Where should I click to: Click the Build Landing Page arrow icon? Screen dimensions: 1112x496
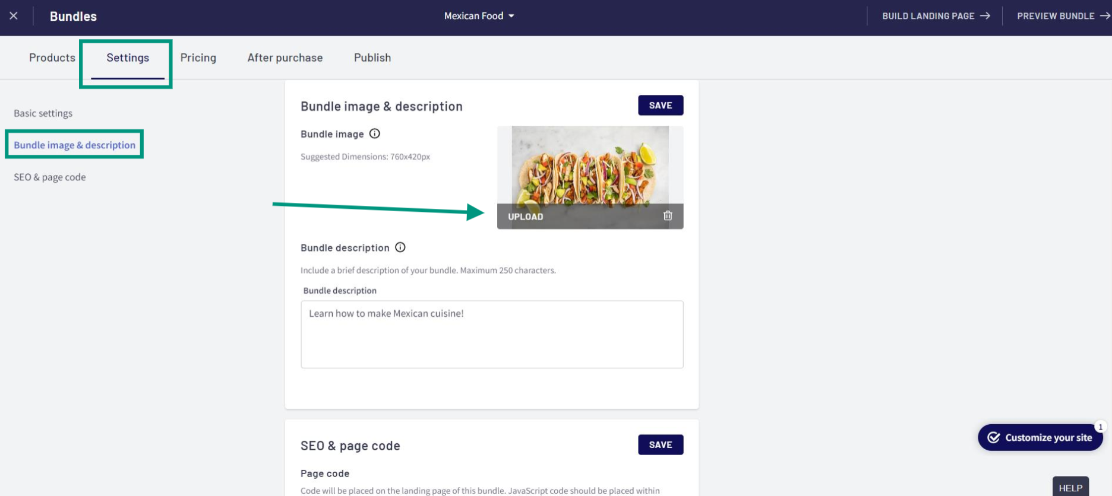985,16
